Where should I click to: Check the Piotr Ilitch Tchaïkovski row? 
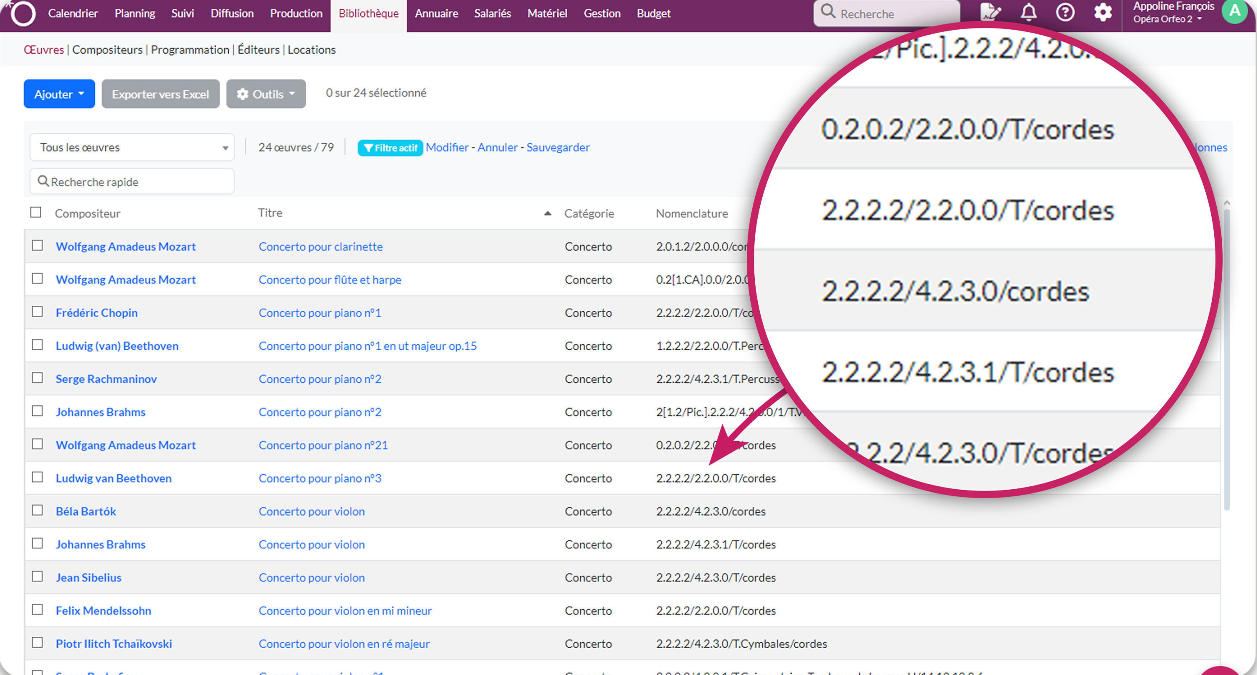pyautogui.click(x=38, y=643)
